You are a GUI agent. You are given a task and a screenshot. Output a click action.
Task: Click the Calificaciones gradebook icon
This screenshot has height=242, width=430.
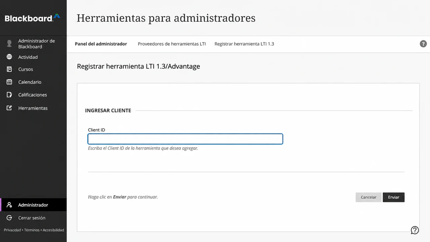point(9,95)
